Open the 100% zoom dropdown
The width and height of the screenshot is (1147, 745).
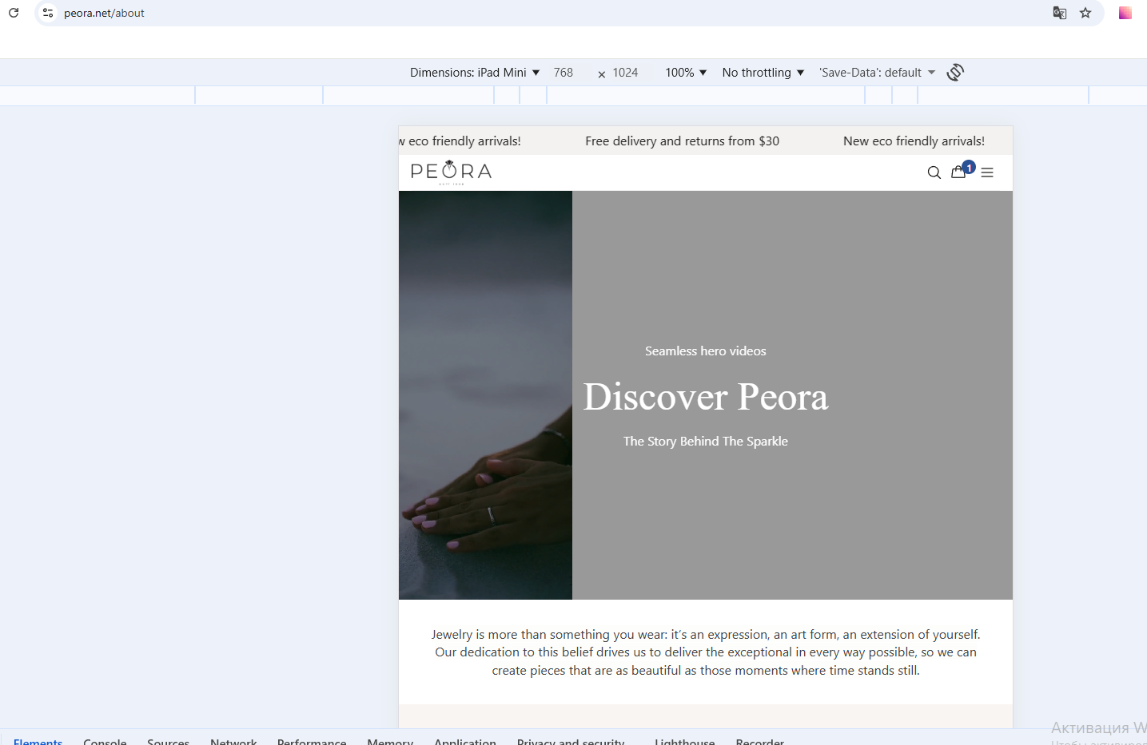686,73
